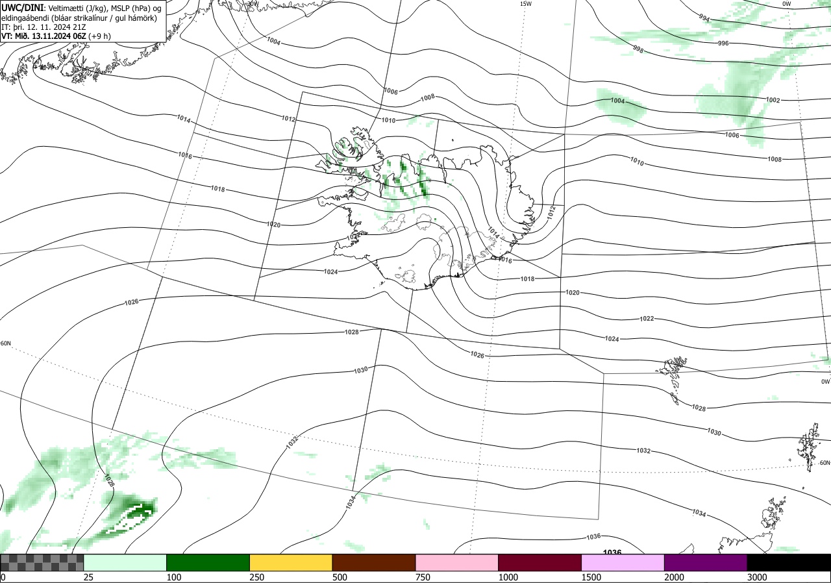The height and width of the screenshot is (583, 831).
Task: Pick the dark green 100–250 legend swatch
Action: 208,562
